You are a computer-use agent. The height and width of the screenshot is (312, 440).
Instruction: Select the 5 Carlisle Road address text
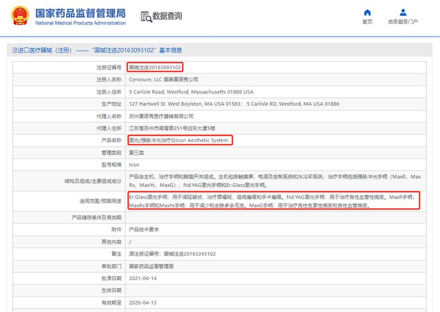(191, 92)
